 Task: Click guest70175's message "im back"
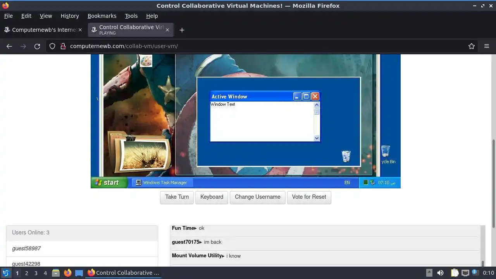[213, 242]
